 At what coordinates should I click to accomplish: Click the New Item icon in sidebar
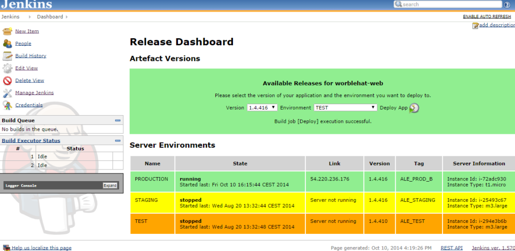click(x=7, y=31)
